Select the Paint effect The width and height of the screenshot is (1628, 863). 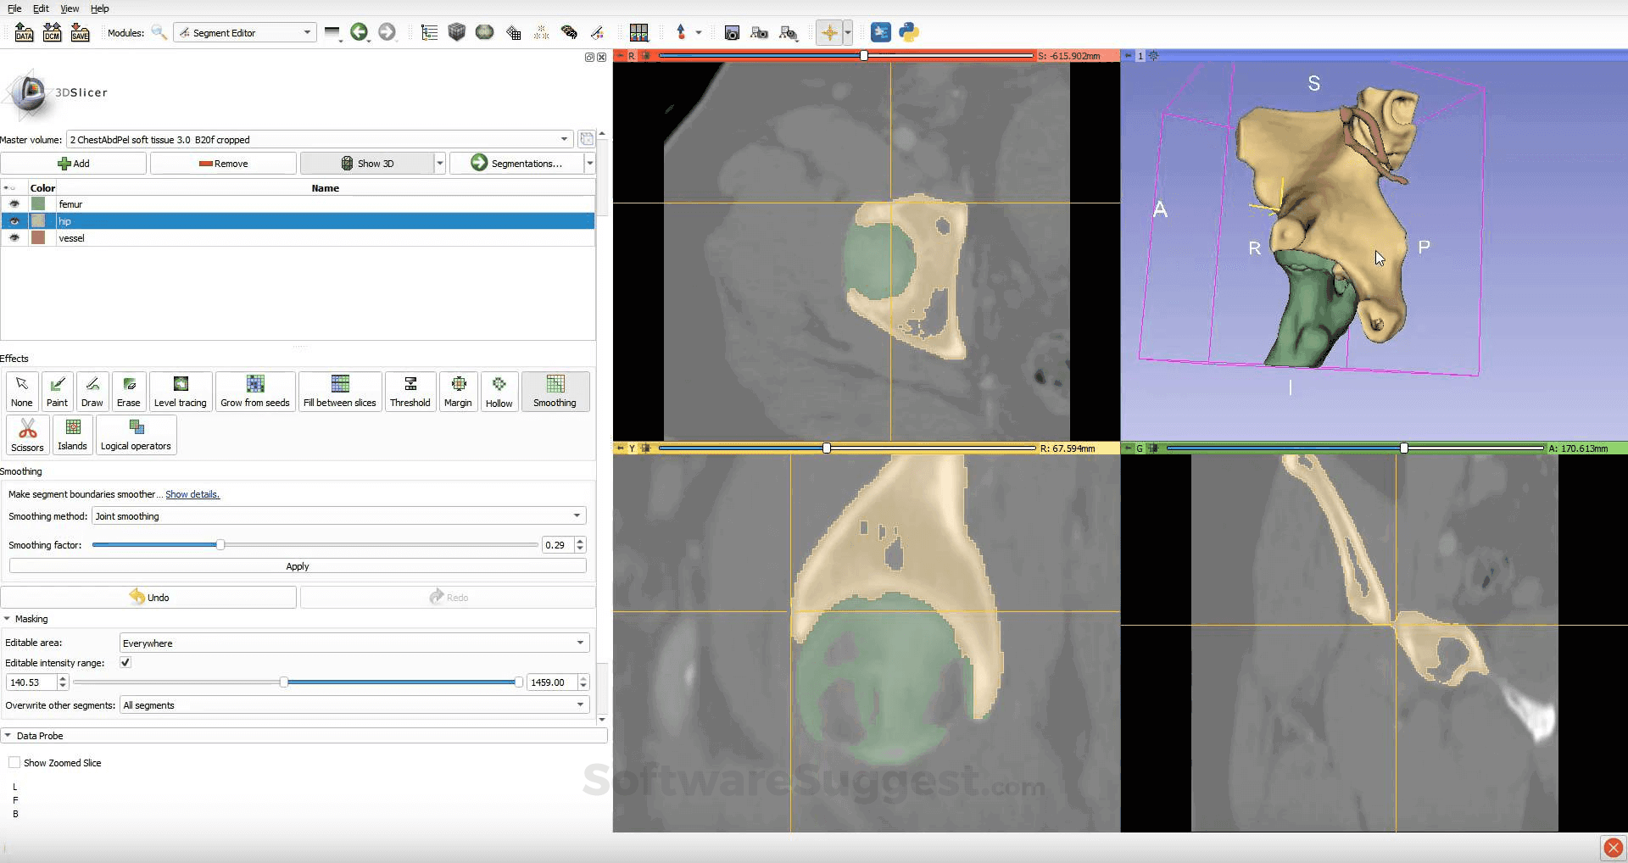56,391
